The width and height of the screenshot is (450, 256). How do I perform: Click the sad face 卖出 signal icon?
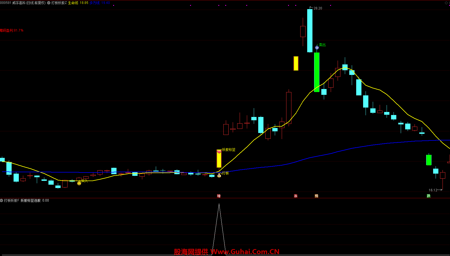(317, 48)
